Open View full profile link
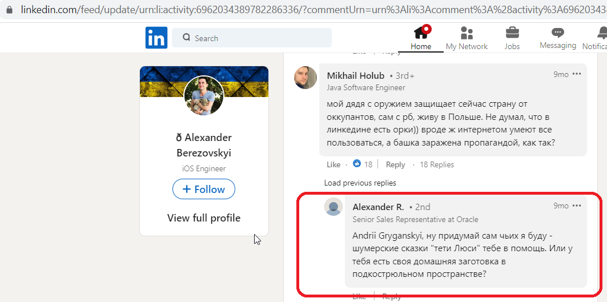The height and width of the screenshot is (302, 607). (x=204, y=218)
